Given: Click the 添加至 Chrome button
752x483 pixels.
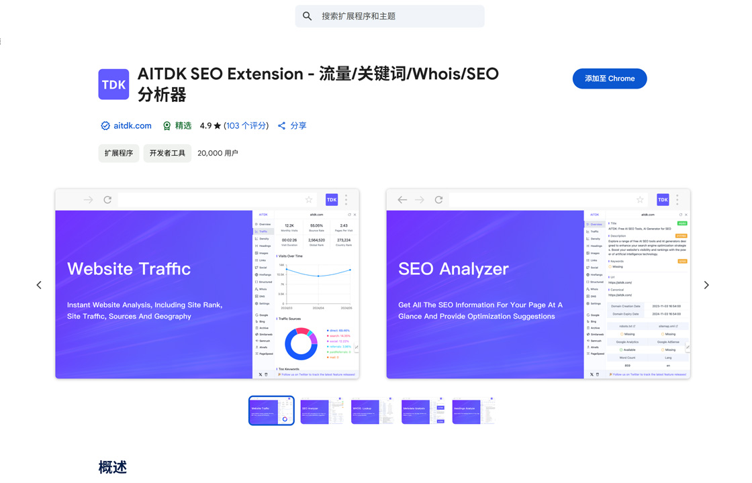Looking at the screenshot, I should click(610, 78).
